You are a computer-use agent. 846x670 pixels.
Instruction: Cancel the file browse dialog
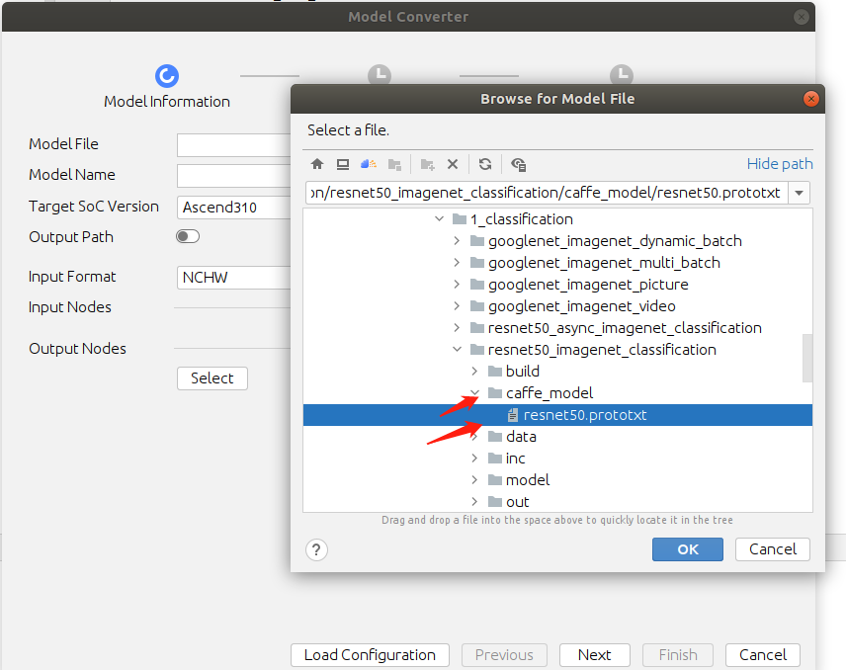773,549
